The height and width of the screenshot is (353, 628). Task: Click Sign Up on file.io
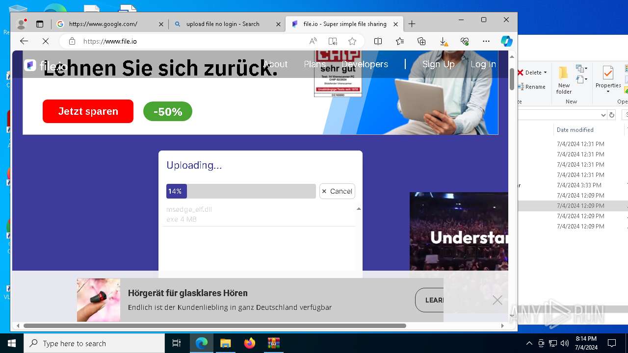[438, 64]
